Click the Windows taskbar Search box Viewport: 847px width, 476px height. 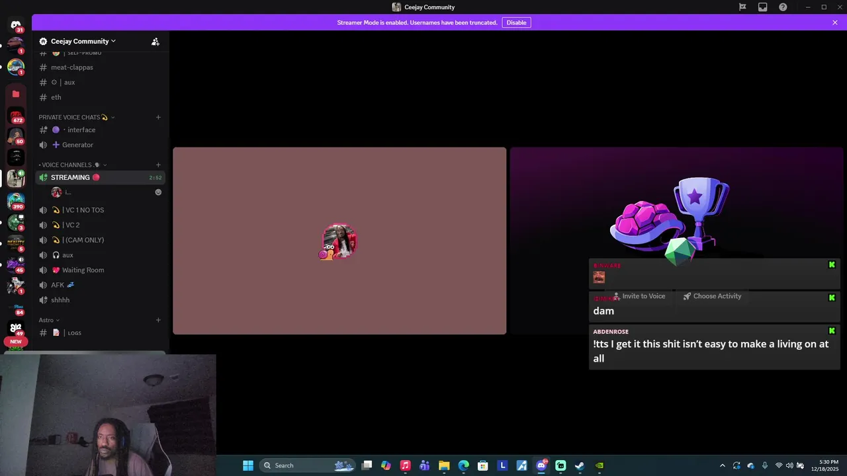coord(306,465)
